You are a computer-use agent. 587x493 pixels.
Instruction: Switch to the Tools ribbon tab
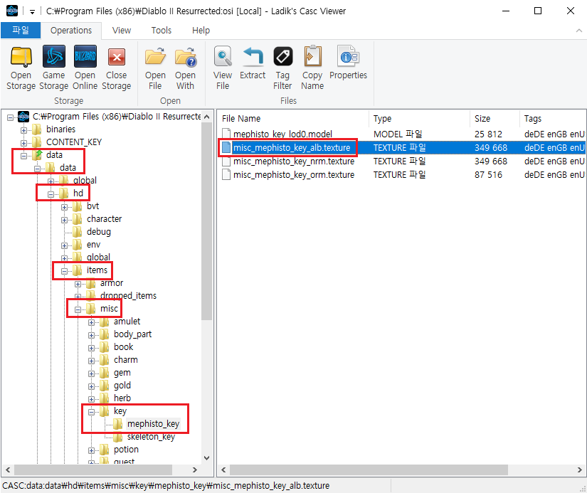point(162,31)
